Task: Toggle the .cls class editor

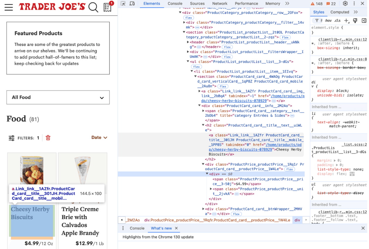Action: [x=337, y=20]
